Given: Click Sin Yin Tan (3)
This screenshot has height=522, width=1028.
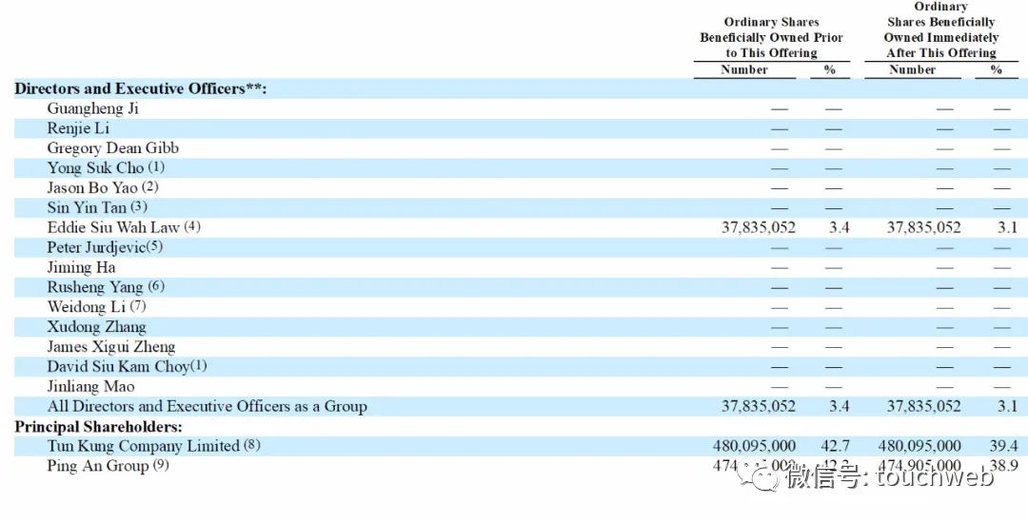Looking at the screenshot, I should [x=97, y=207].
